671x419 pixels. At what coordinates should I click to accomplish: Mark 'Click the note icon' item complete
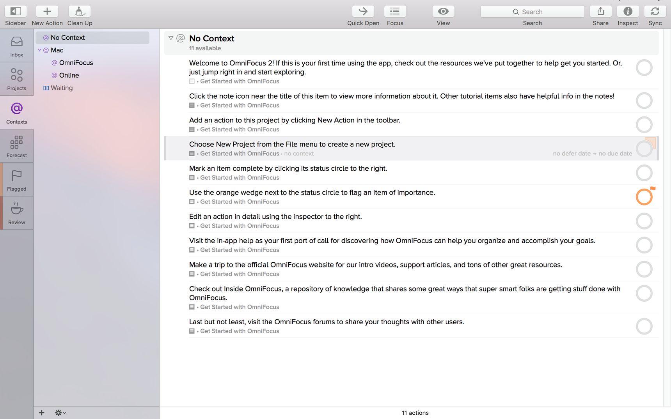[x=644, y=101]
